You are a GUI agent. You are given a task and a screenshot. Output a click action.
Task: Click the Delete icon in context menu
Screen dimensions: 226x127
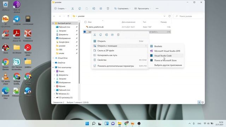coord(118,35)
